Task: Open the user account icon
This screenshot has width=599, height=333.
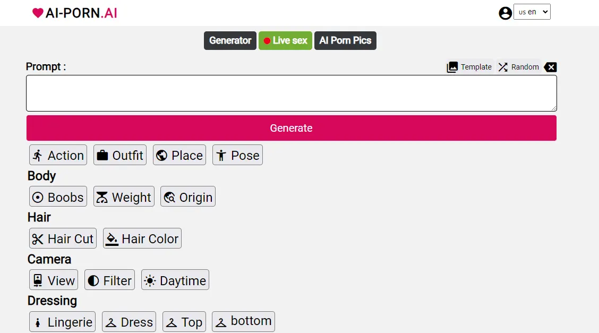Action: tap(505, 13)
